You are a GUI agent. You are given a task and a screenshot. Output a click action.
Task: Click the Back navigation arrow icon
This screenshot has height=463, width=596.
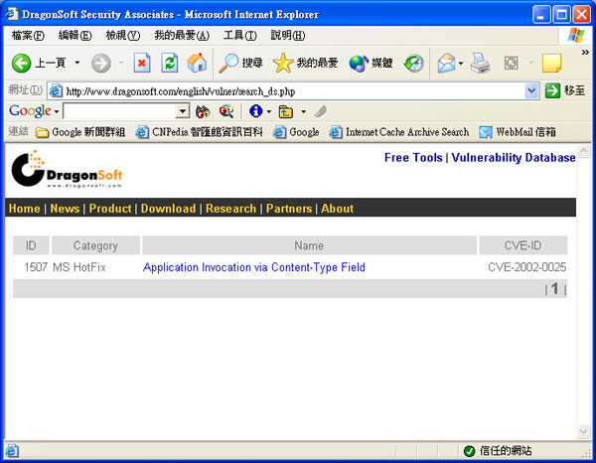21,63
